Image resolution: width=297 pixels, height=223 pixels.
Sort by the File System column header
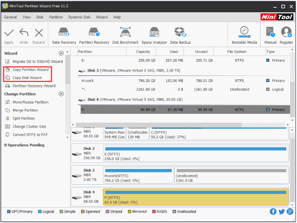[x=240, y=51]
